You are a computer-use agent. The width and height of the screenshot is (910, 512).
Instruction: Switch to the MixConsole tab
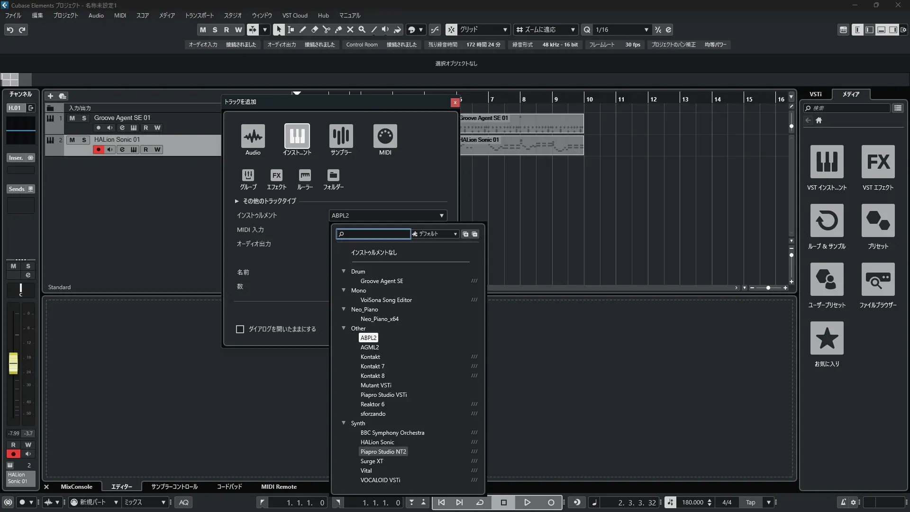click(x=76, y=487)
